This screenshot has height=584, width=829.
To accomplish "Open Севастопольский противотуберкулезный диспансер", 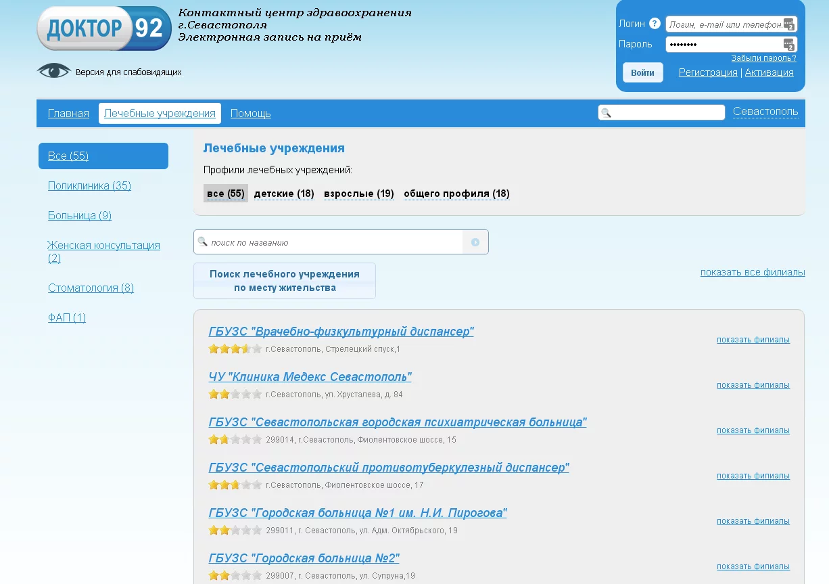I will point(389,468).
